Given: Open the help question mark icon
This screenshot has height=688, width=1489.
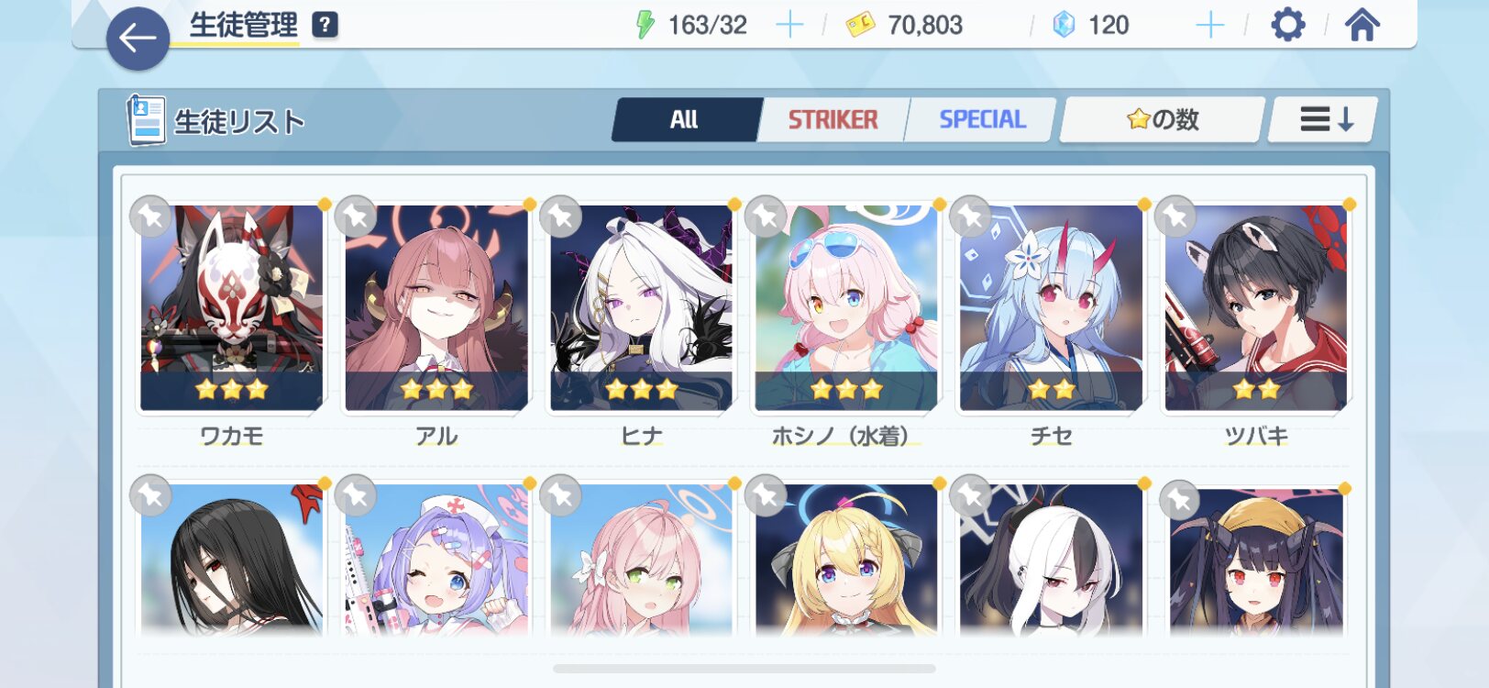Looking at the screenshot, I should coord(325,25).
